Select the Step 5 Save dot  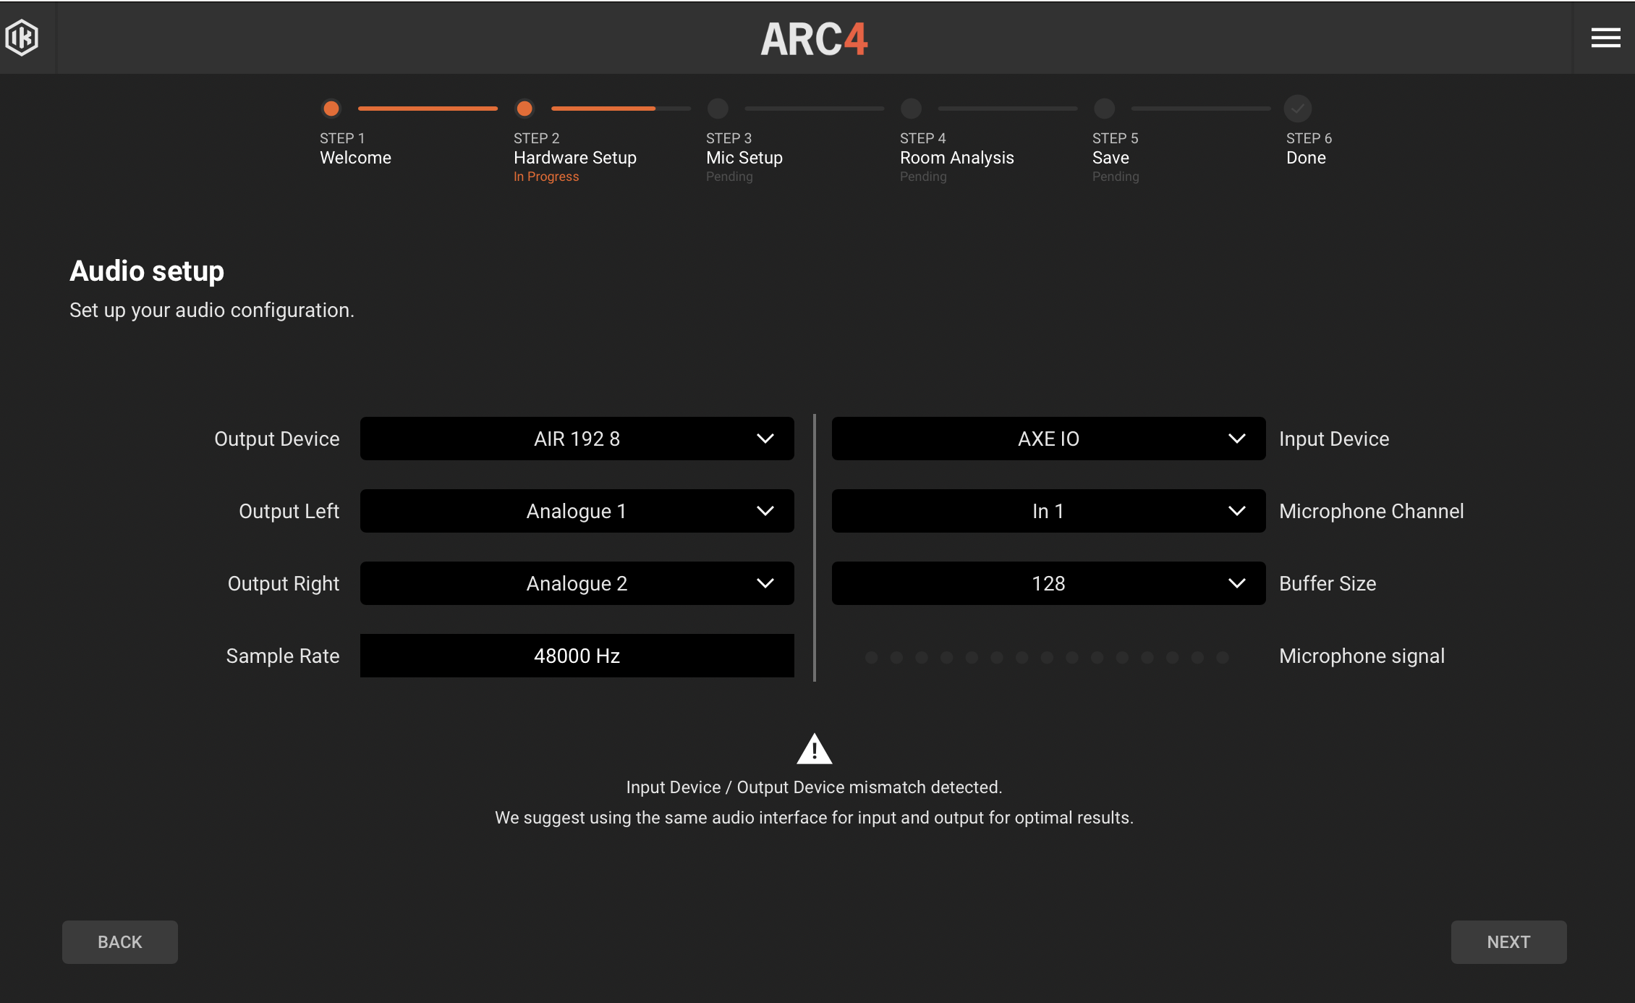point(1104,109)
